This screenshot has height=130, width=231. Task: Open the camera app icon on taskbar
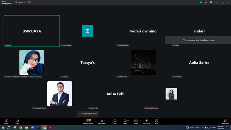(39, 127)
